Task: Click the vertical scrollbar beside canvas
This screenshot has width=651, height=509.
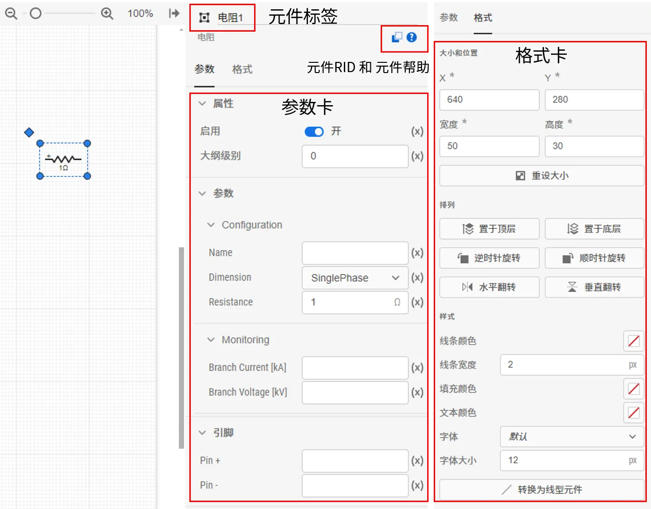Action: click(181, 348)
